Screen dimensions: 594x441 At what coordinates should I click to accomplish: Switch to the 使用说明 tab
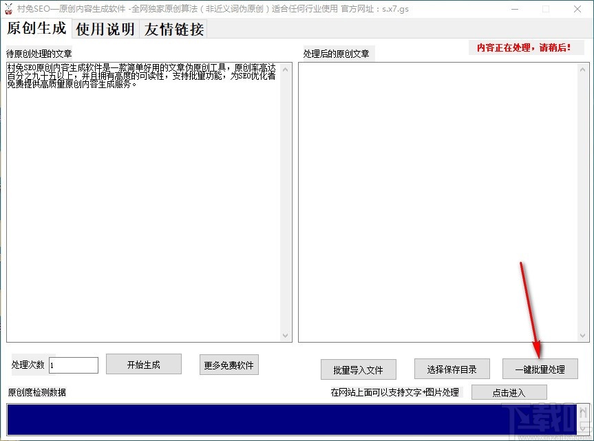pos(104,30)
